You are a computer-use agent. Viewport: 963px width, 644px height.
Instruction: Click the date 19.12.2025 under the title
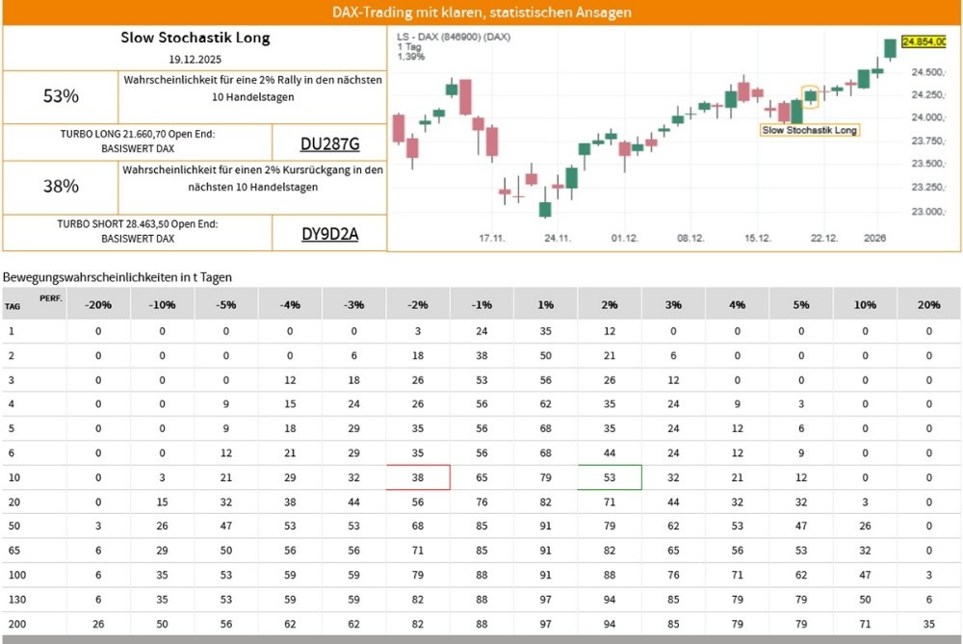195,59
